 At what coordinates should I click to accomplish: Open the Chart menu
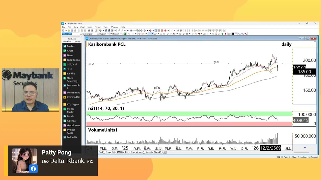pos(83,27)
